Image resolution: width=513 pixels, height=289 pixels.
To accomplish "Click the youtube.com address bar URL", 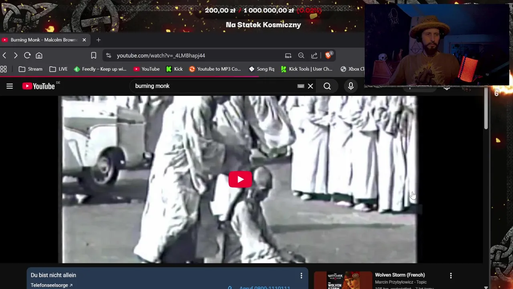I will click(x=161, y=55).
